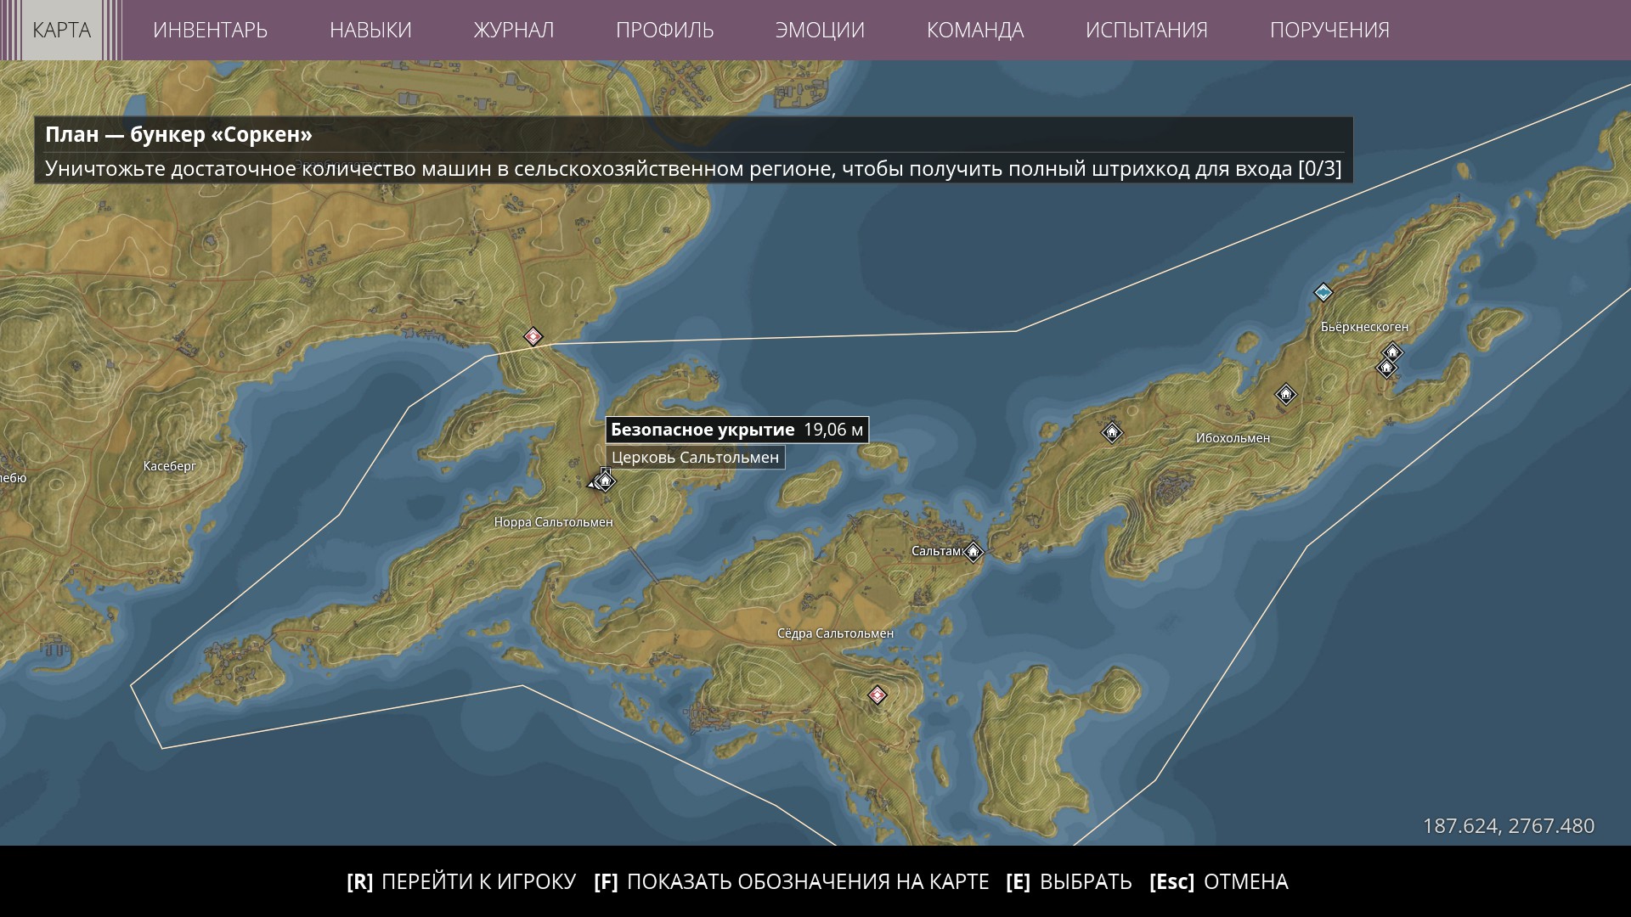The height and width of the screenshot is (917, 1631).
Task: Select the safehouse icon west of Ибохольмен label
Action: coord(1112,432)
